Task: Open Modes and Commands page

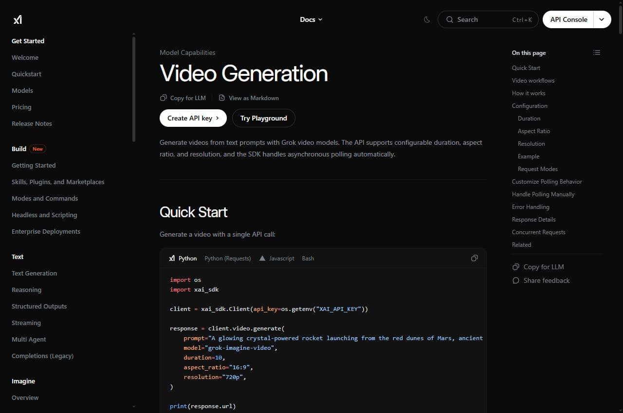Action: tap(45, 198)
